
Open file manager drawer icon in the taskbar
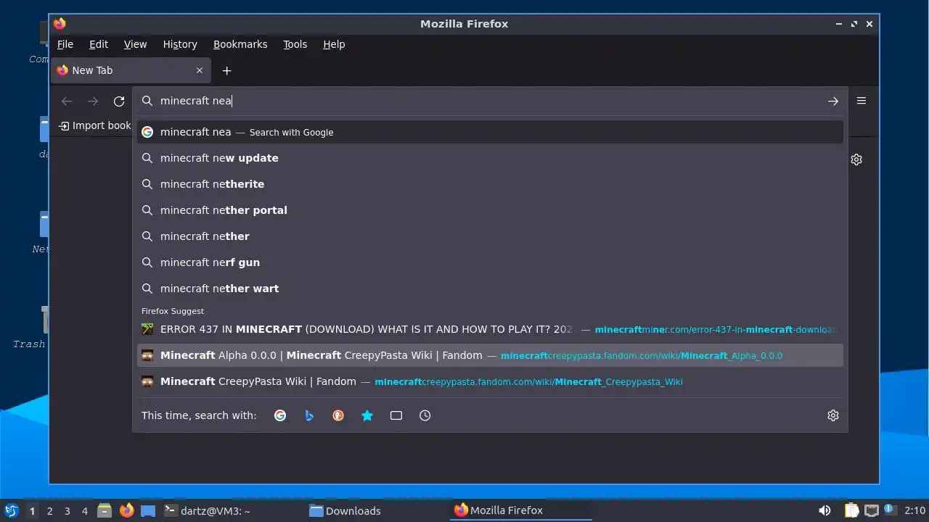[105, 510]
